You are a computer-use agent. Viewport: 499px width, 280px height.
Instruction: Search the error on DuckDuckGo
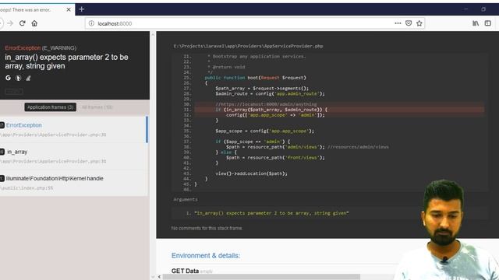tap(19, 78)
